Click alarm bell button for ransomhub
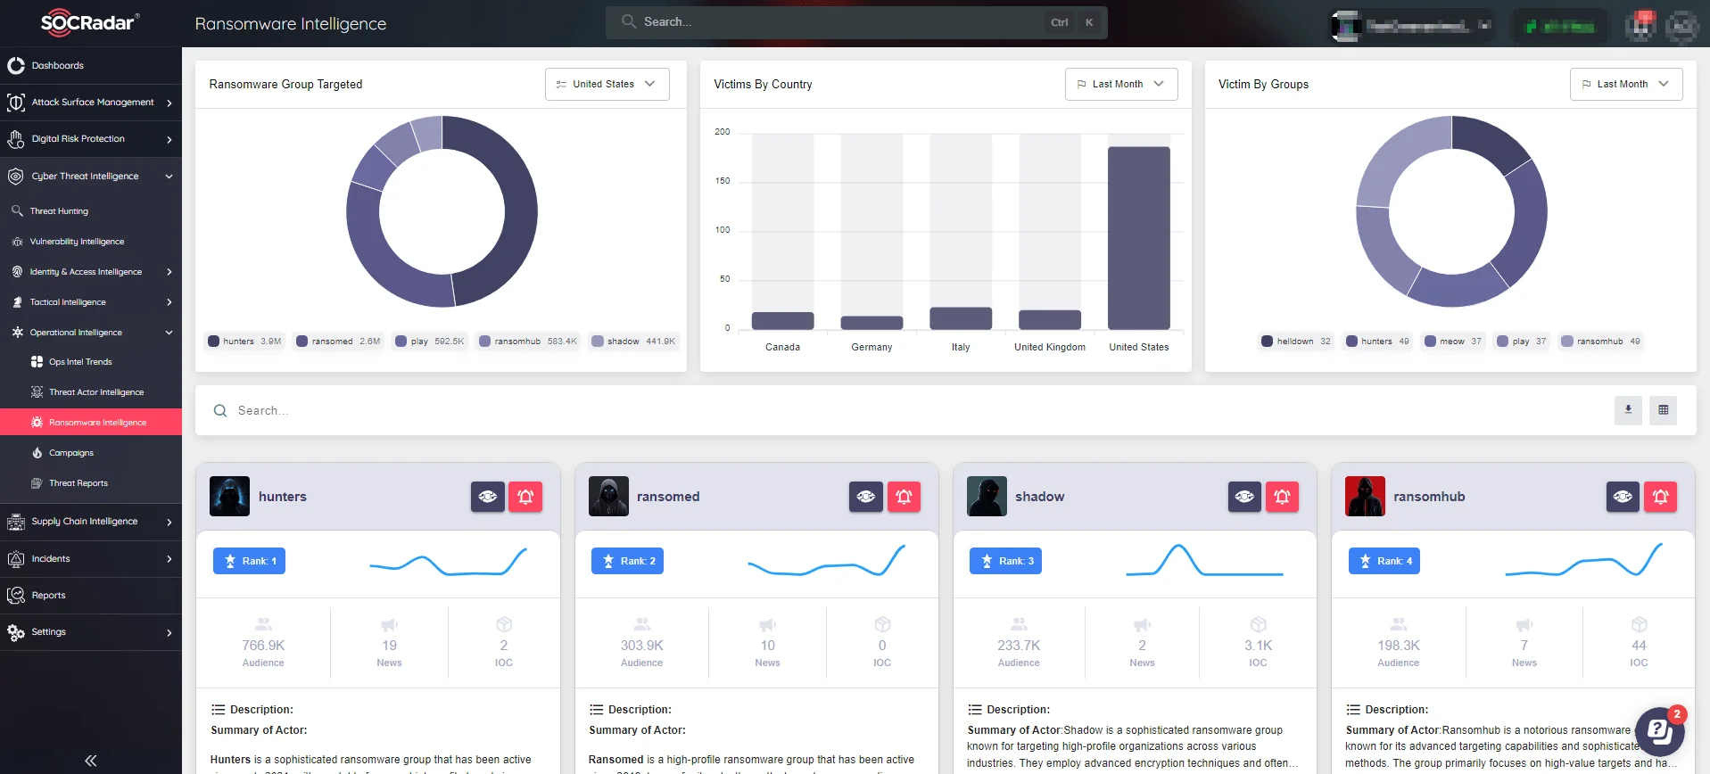The width and height of the screenshot is (1710, 774). [x=1660, y=497]
